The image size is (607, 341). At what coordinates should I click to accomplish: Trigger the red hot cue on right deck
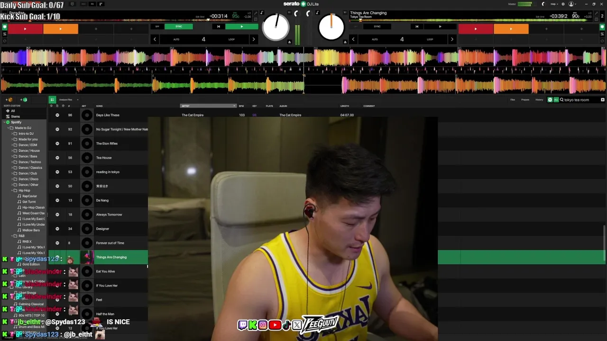point(476,29)
